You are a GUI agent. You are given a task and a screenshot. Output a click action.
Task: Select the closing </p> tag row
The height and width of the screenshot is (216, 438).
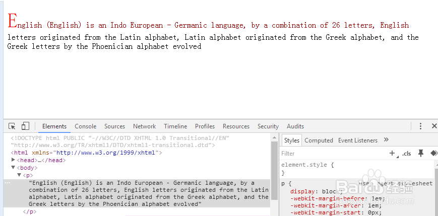click(30, 211)
